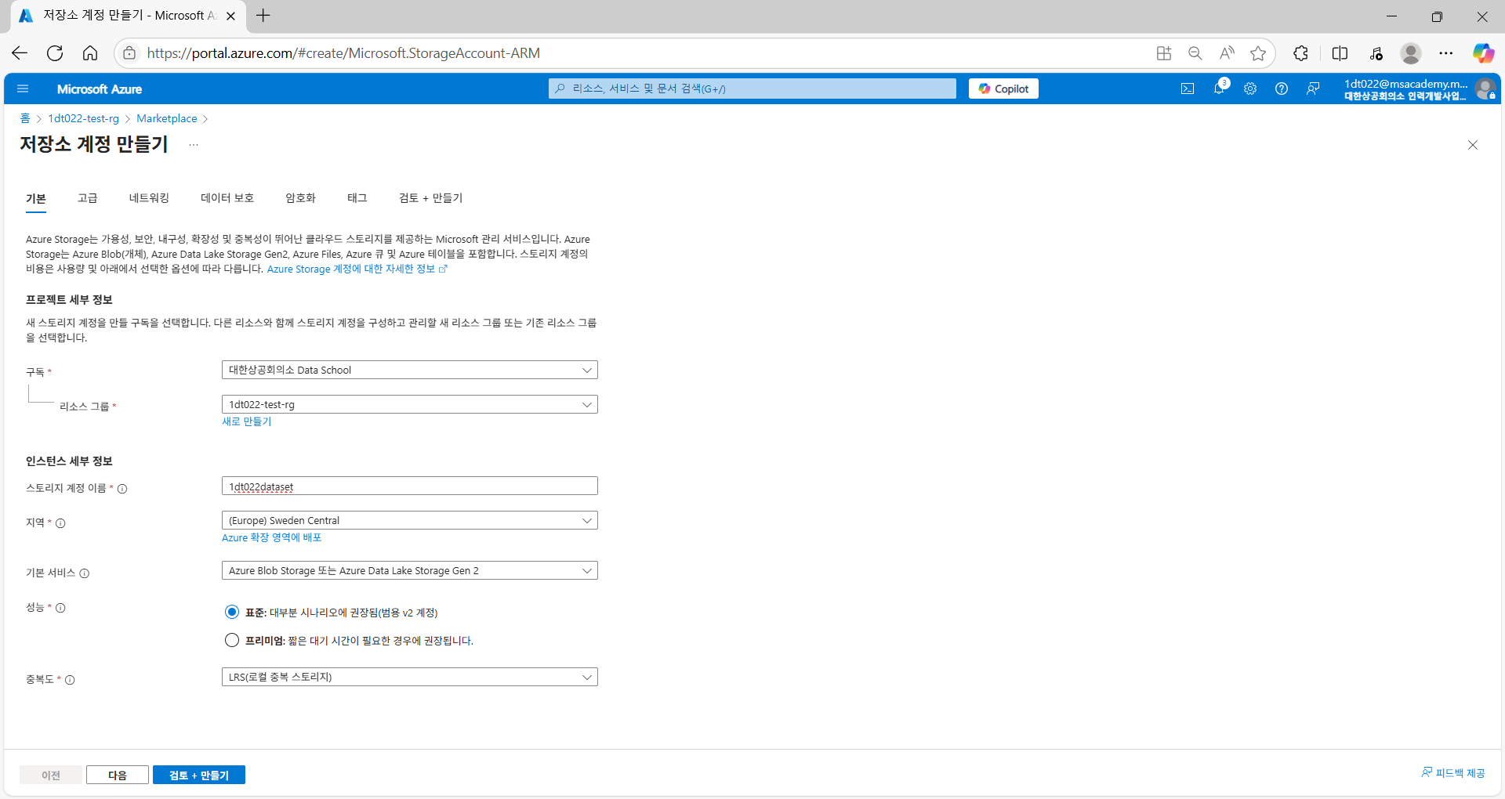Show info tooltip for 지역

60,523
